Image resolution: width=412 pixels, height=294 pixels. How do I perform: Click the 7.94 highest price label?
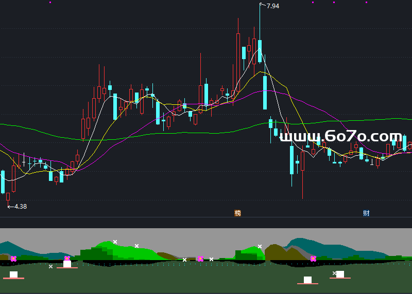[272, 6]
